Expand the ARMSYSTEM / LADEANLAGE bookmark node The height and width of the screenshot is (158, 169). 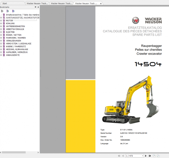tap(1, 44)
